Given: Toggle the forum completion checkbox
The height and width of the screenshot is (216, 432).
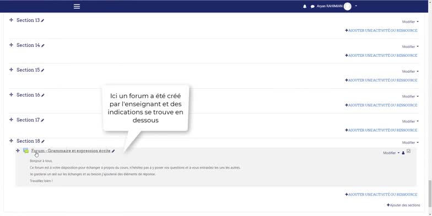Looking at the screenshot, I should (409, 151).
